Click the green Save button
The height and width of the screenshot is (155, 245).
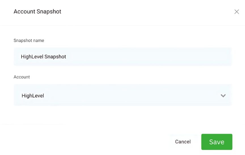[217, 142]
